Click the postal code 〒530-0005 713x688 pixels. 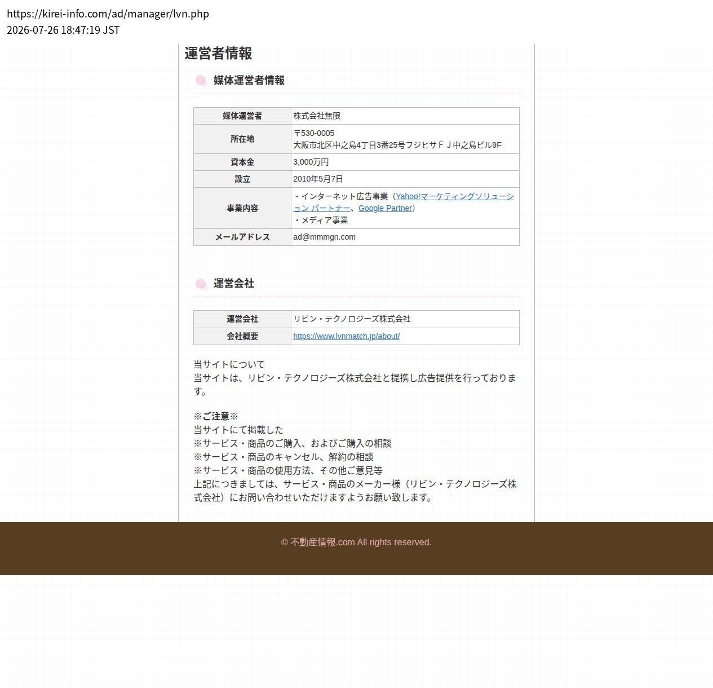[314, 133]
